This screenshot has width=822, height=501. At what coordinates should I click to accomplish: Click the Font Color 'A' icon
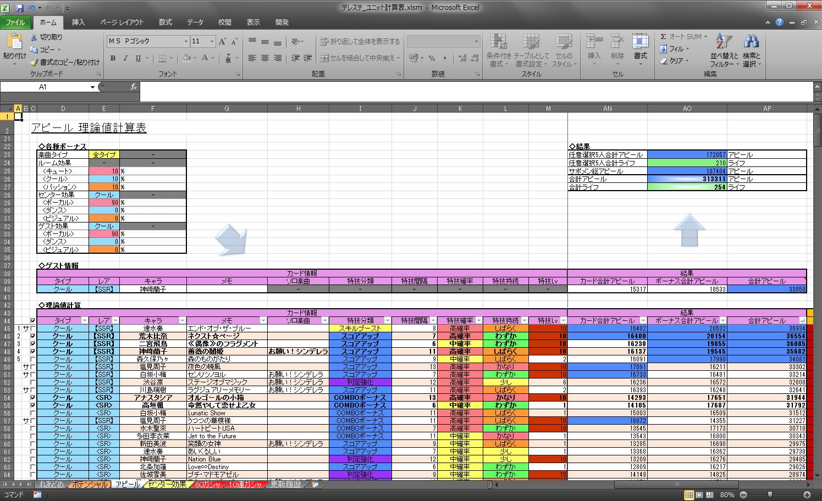click(205, 58)
